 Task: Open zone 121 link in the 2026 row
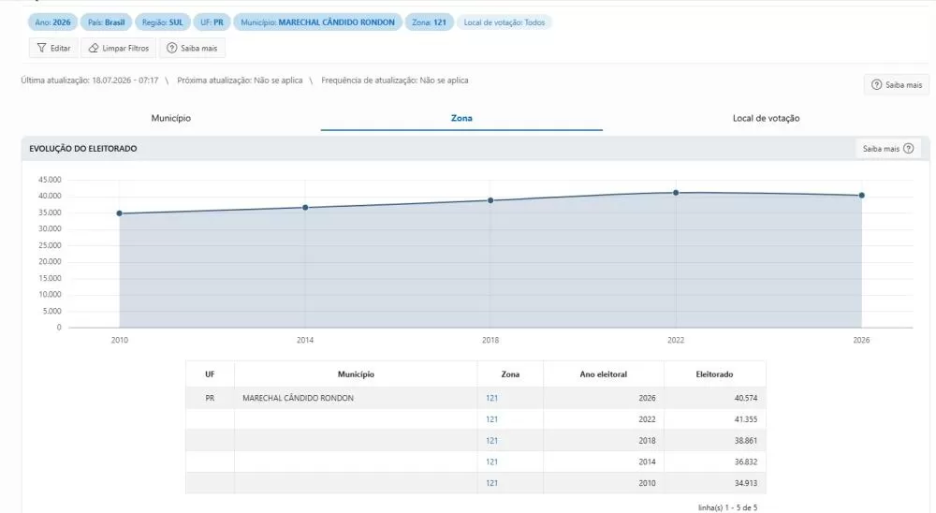(492, 398)
